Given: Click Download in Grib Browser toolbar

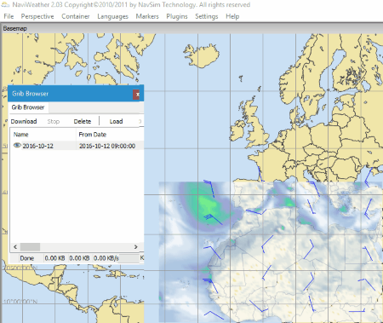Looking at the screenshot, I should click(x=24, y=121).
